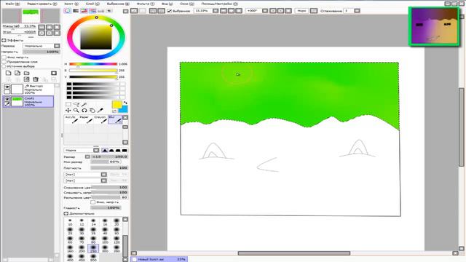Open the 'Фильтр' menu
The width and height of the screenshot is (466, 262).
[146, 4]
